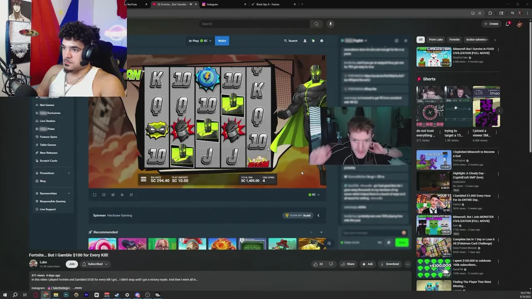
Task: Open Scratch Cards in sidebar
Action: tap(48, 161)
